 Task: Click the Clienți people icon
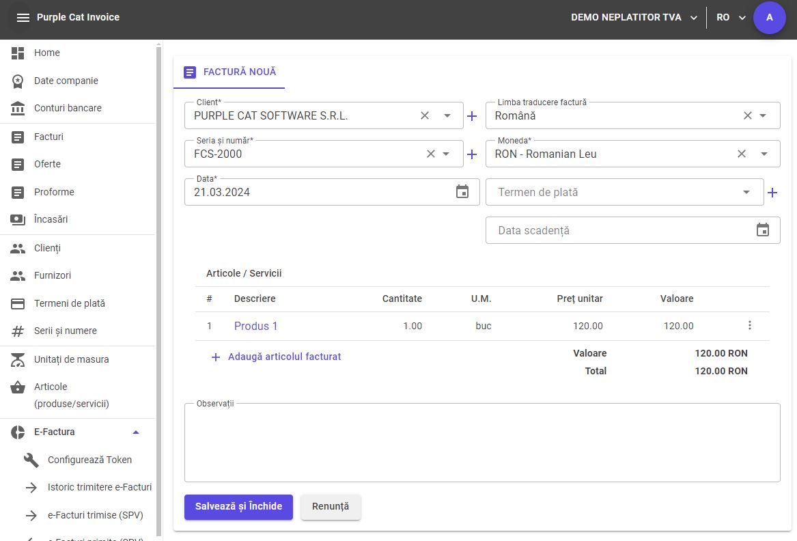[x=18, y=248]
